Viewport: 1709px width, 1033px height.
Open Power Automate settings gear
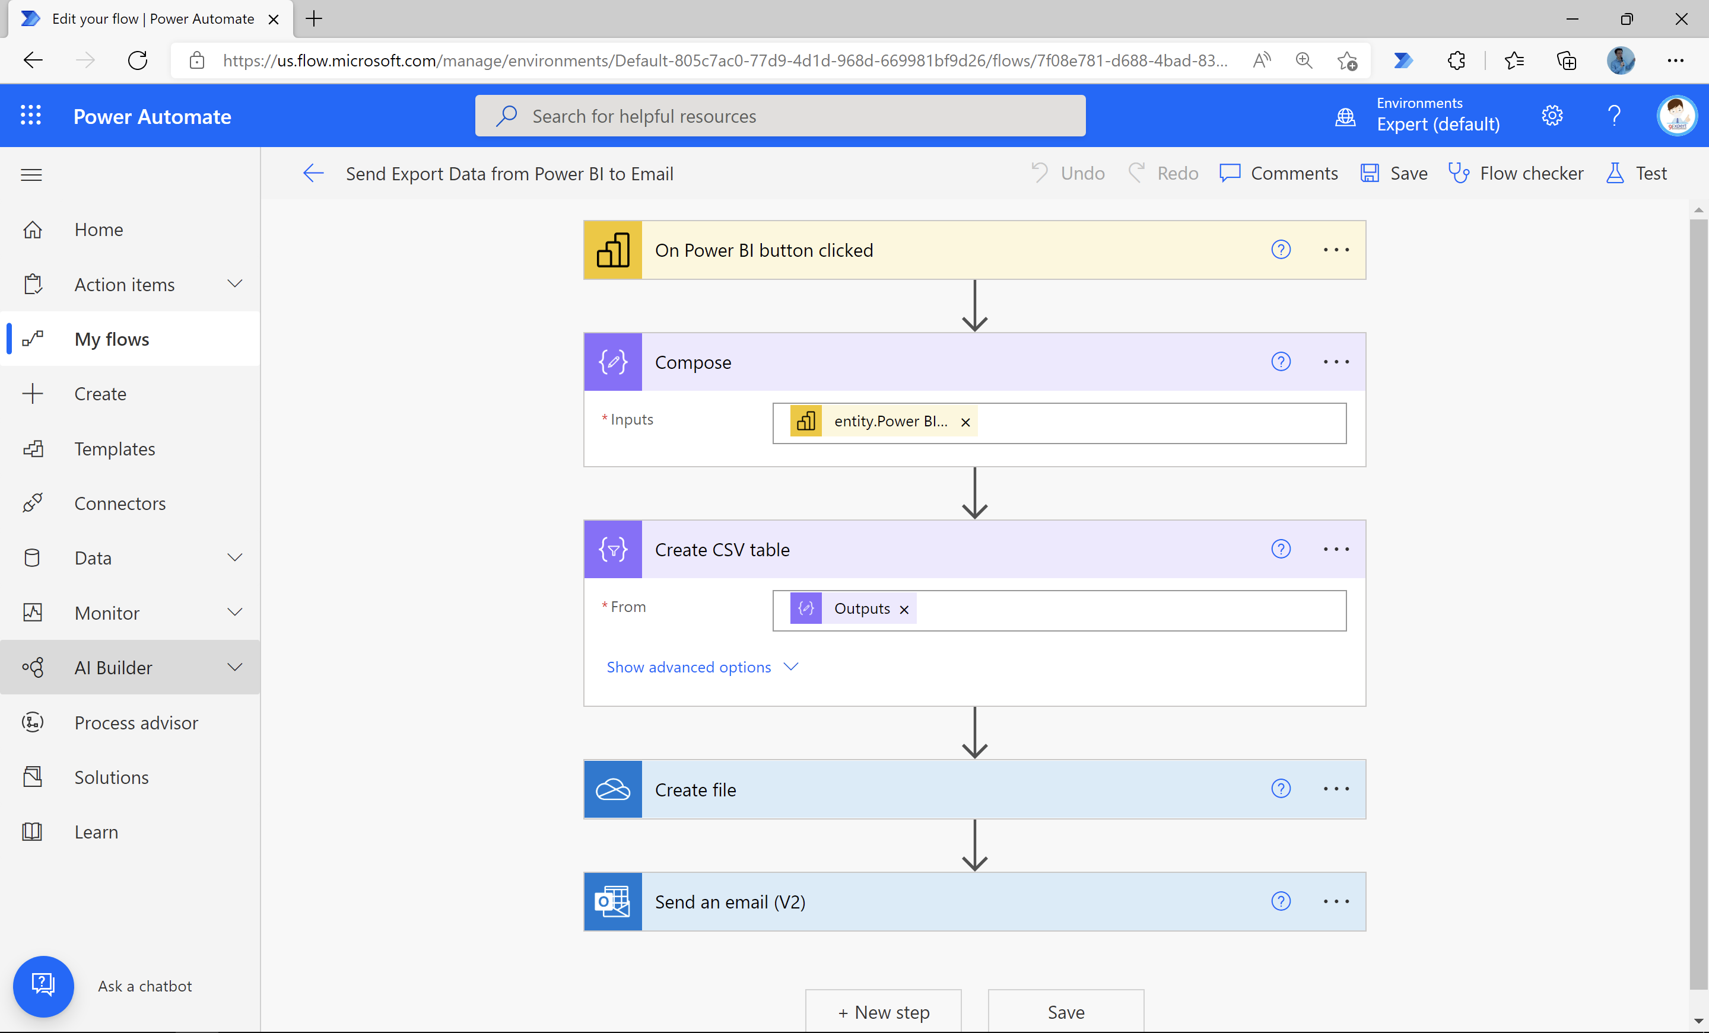tap(1553, 115)
